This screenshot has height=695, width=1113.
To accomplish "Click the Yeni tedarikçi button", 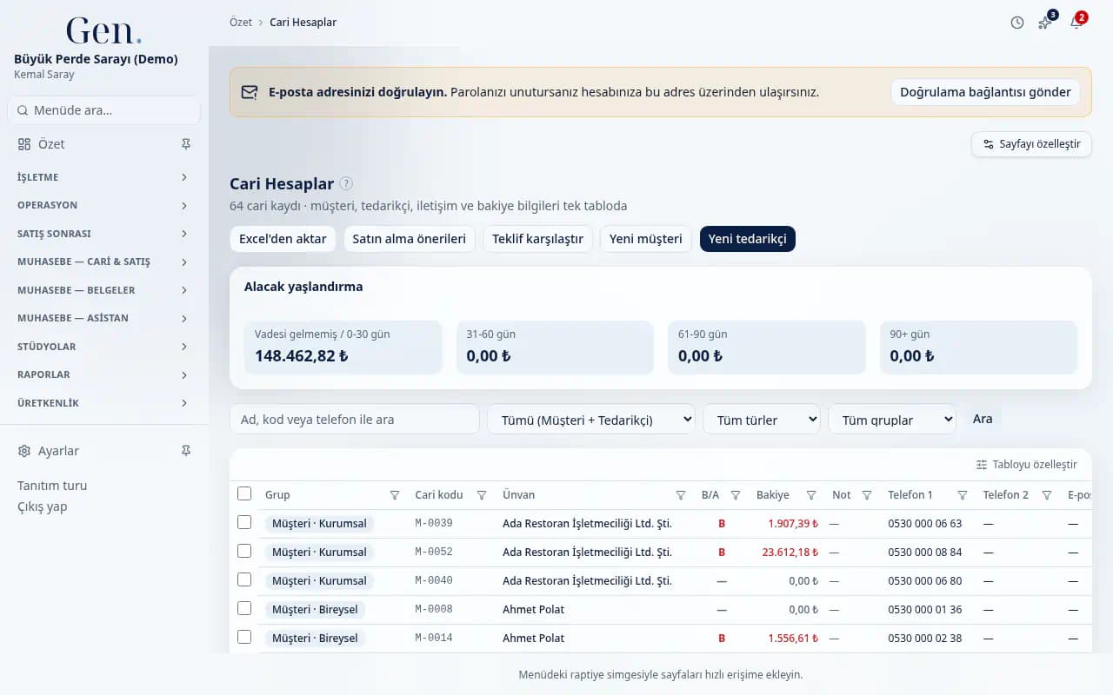I will (747, 239).
